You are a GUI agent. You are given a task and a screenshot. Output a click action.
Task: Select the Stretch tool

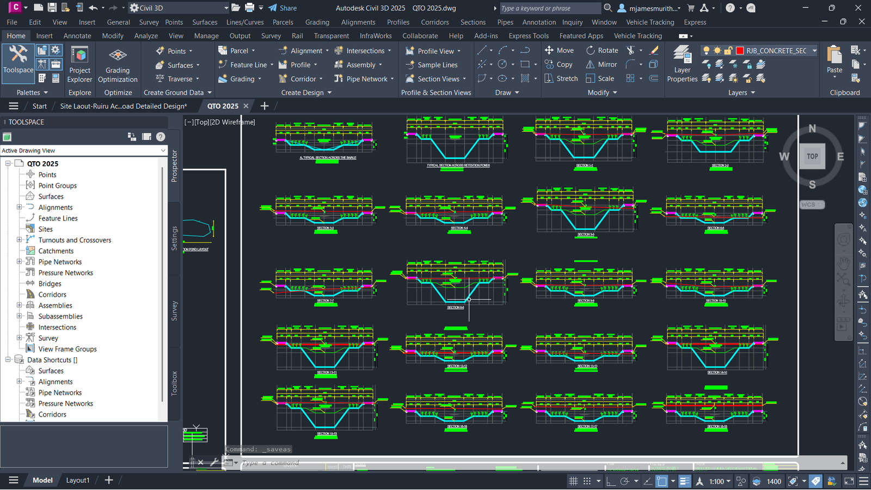tap(561, 78)
